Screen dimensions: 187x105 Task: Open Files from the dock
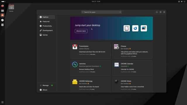tap(2, 10)
